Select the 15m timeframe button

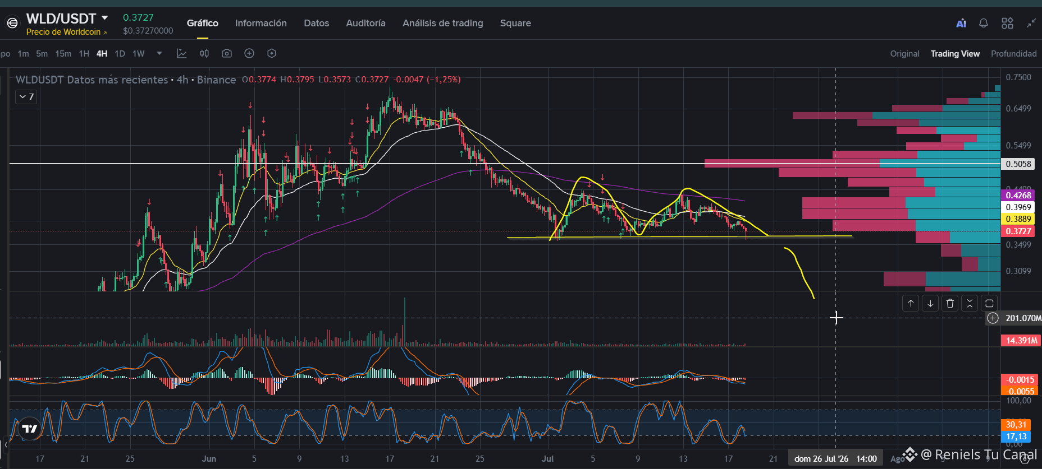point(63,54)
